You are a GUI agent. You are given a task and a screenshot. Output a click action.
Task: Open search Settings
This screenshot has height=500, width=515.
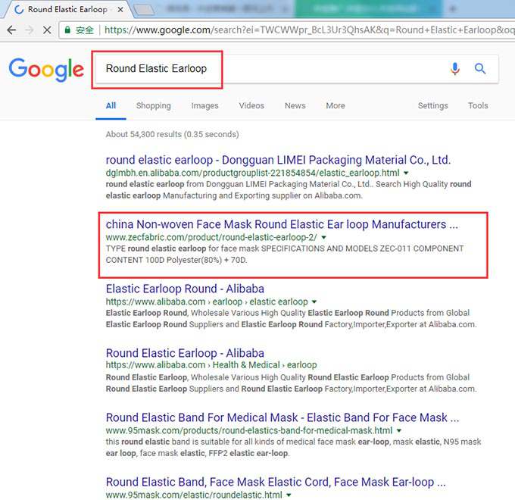click(x=432, y=105)
